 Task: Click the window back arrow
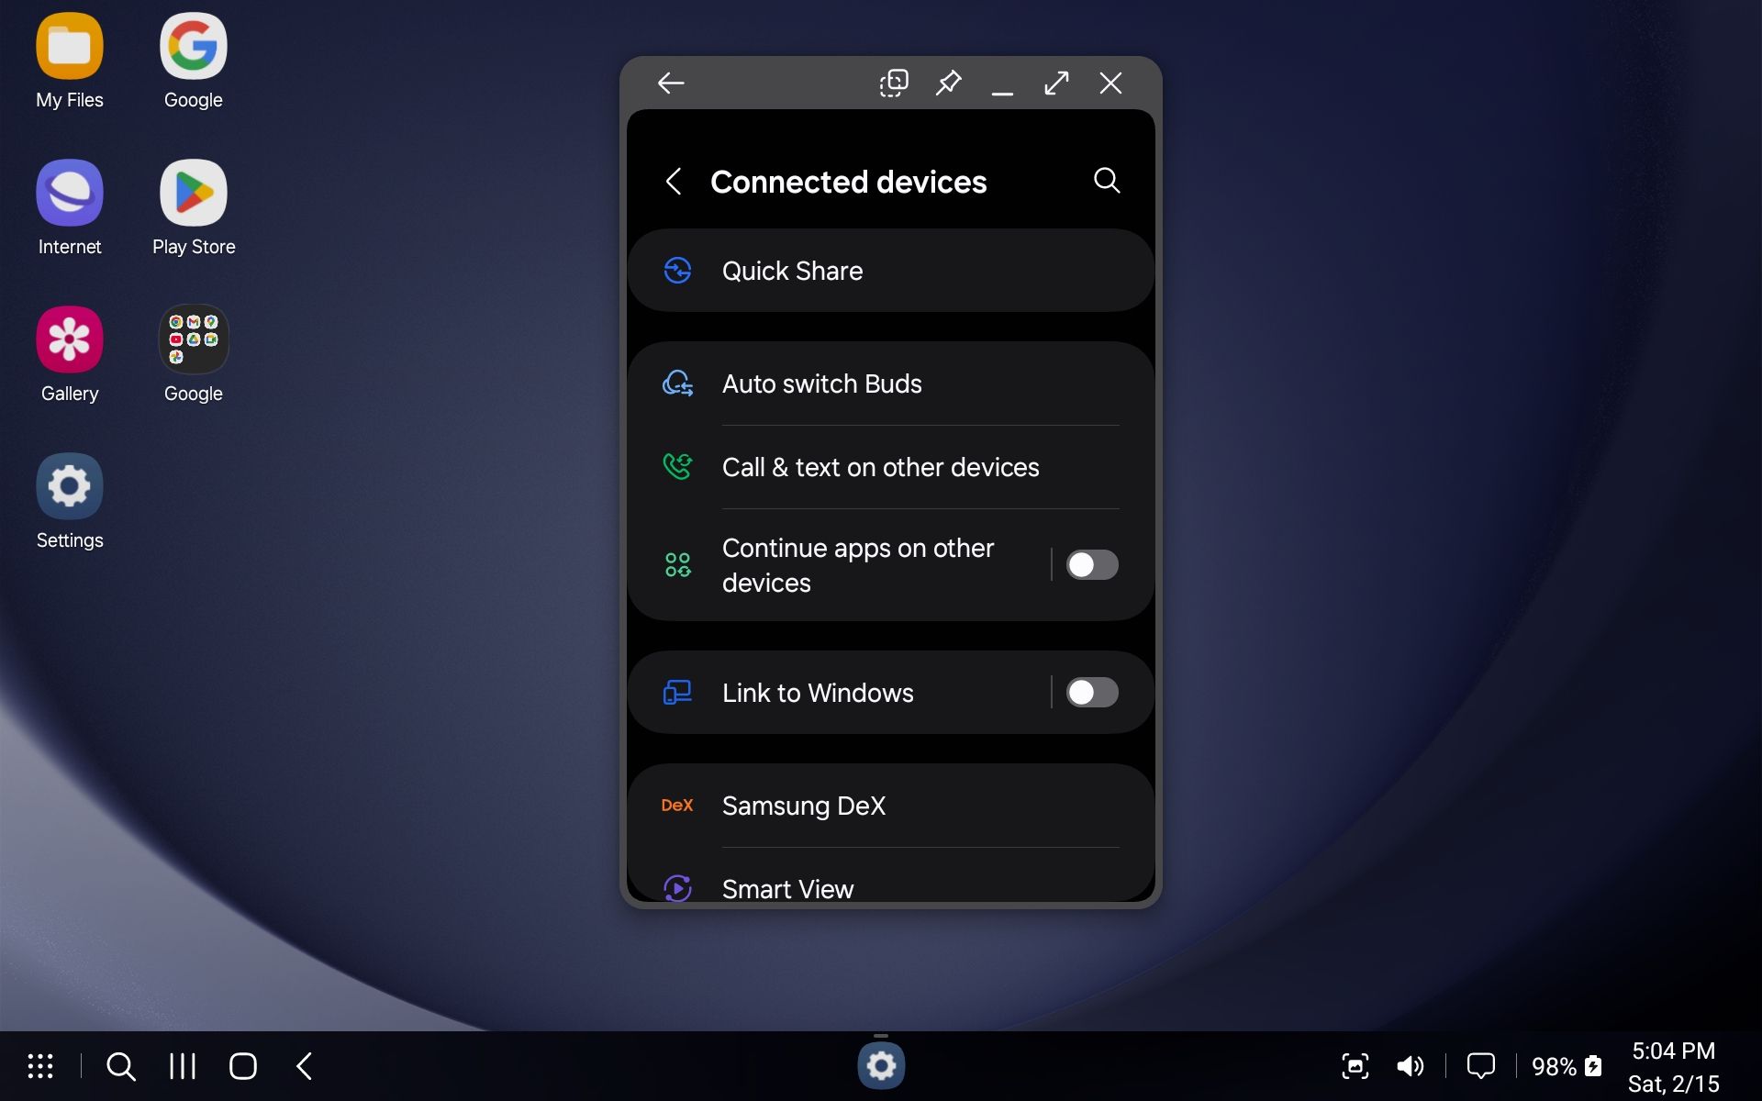pyautogui.click(x=670, y=83)
